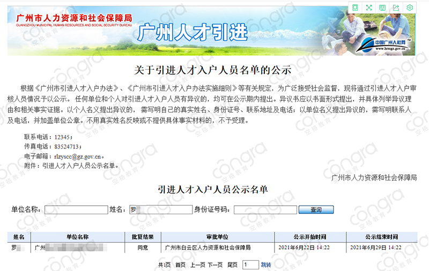Screen dimensions: 429x271
Task: Click the save floppy disk icon
Action: (x=382, y=7)
